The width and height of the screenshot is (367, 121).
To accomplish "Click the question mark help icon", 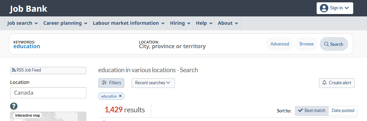I will [x=14, y=106].
